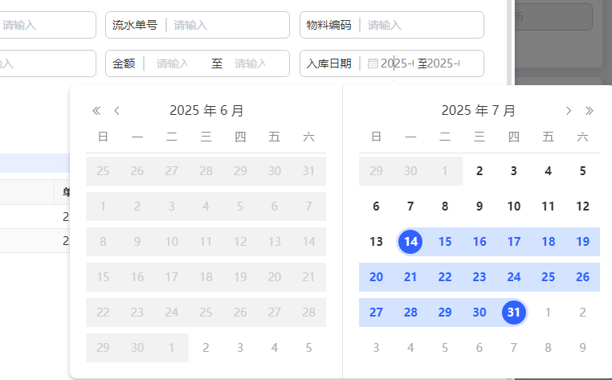Select July 14 start date
Image resolution: width=612 pixels, height=380 pixels.
tap(410, 242)
